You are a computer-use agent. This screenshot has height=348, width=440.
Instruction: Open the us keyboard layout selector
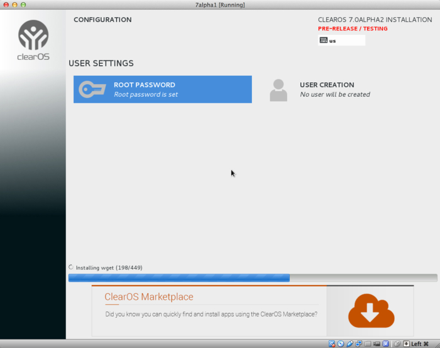(x=342, y=40)
